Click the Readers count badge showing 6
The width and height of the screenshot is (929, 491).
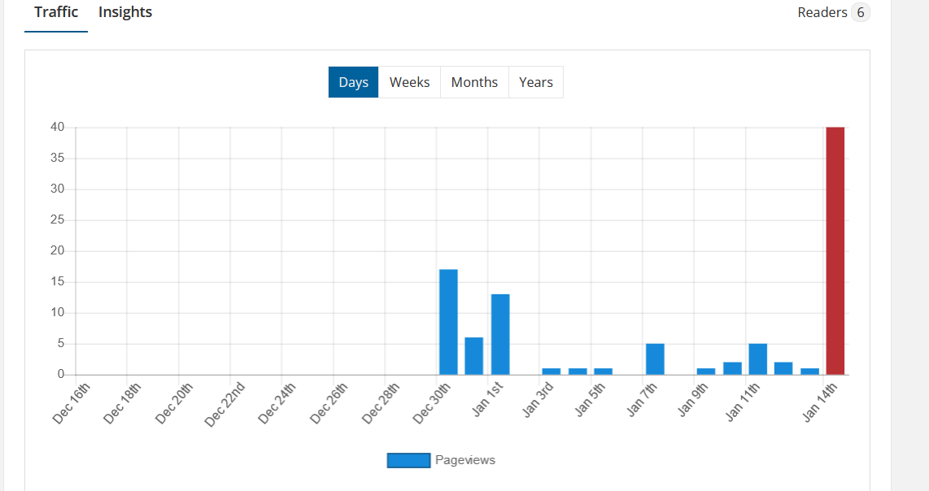point(860,12)
